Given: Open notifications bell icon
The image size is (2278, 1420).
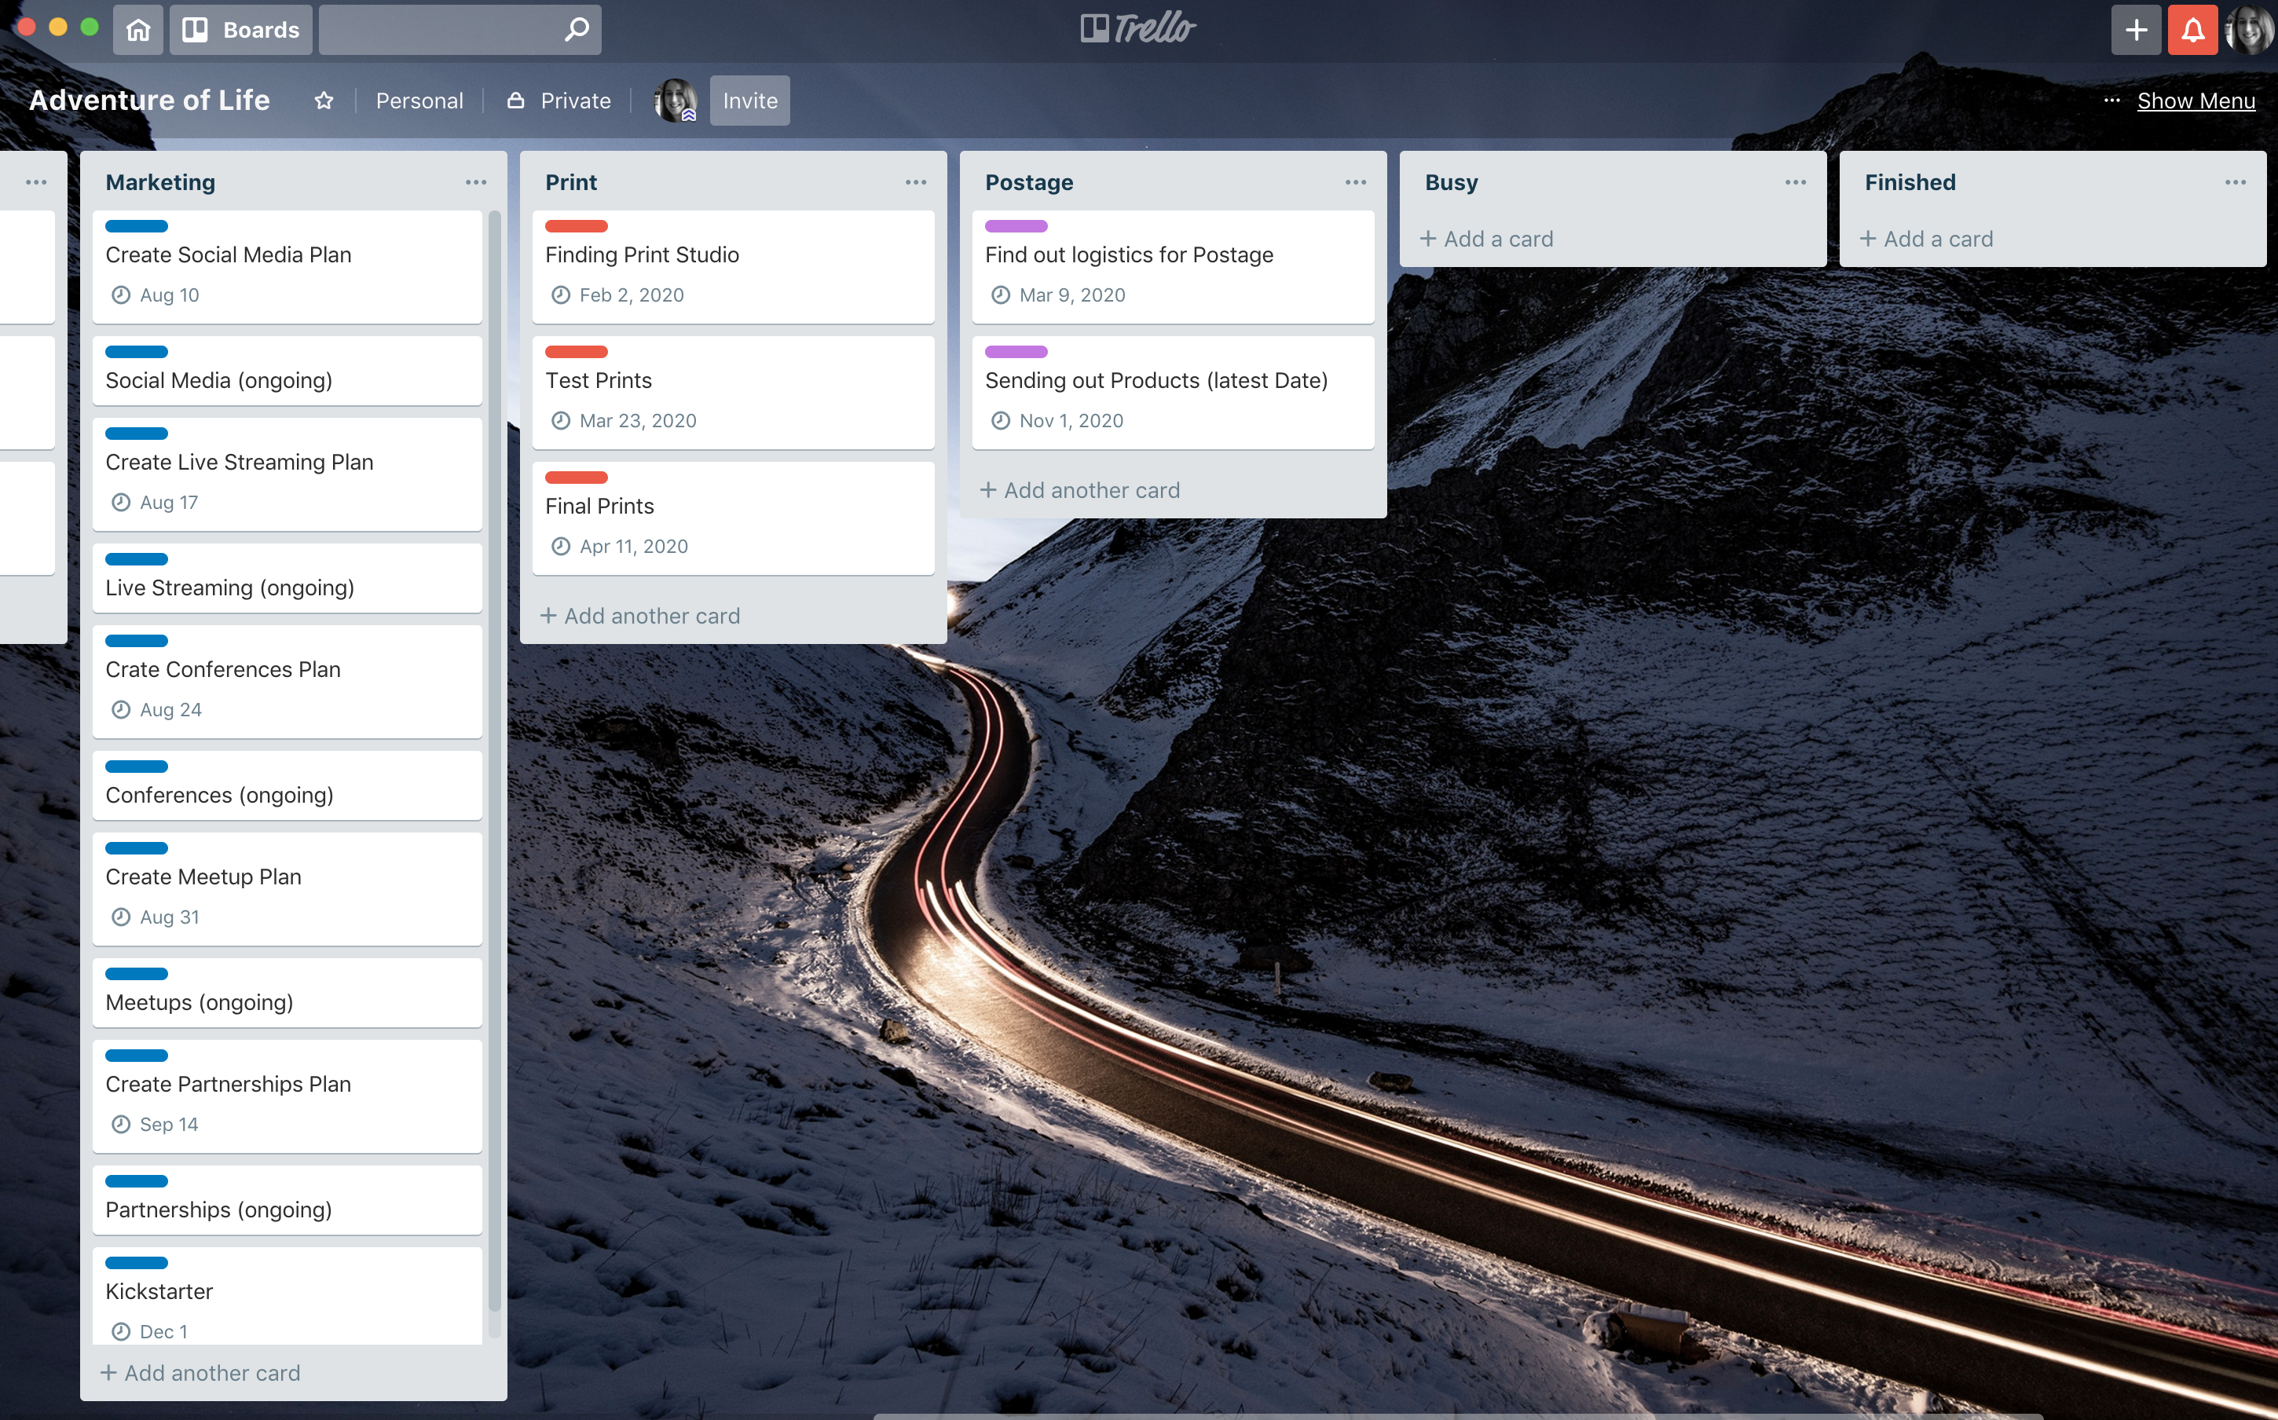Looking at the screenshot, I should coord(2192,30).
